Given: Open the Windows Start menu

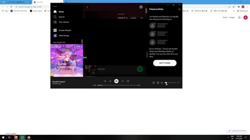Looking at the screenshot, I should pyautogui.click(x=3, y=138).
